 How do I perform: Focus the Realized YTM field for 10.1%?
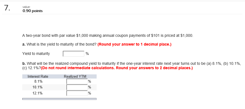coord(77,87)
